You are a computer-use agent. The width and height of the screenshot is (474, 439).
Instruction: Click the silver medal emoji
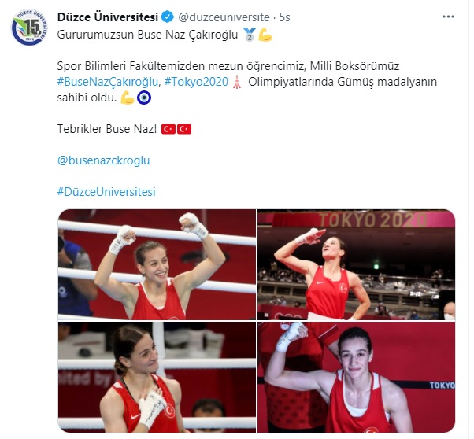(x=249, y=35)
